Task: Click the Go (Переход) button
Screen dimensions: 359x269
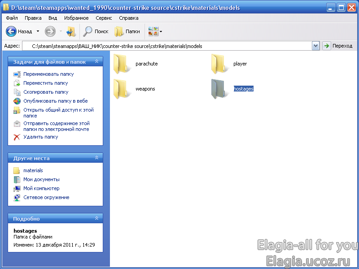Action: pos(337,46)
